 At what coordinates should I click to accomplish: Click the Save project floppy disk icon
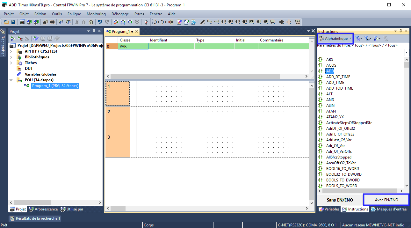click(13, 22)
